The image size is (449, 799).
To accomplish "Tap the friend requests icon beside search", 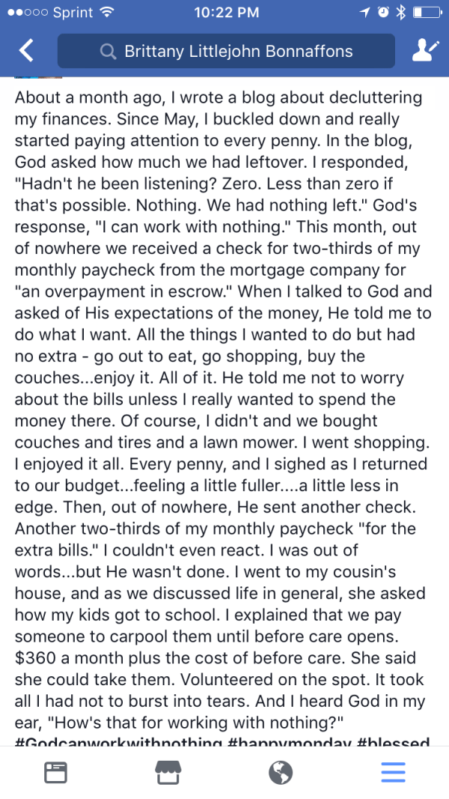I will tap(425, 50).
